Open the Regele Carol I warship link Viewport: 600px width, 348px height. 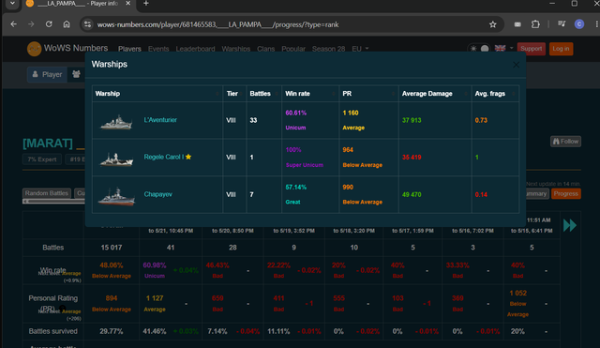coord(163,157)
